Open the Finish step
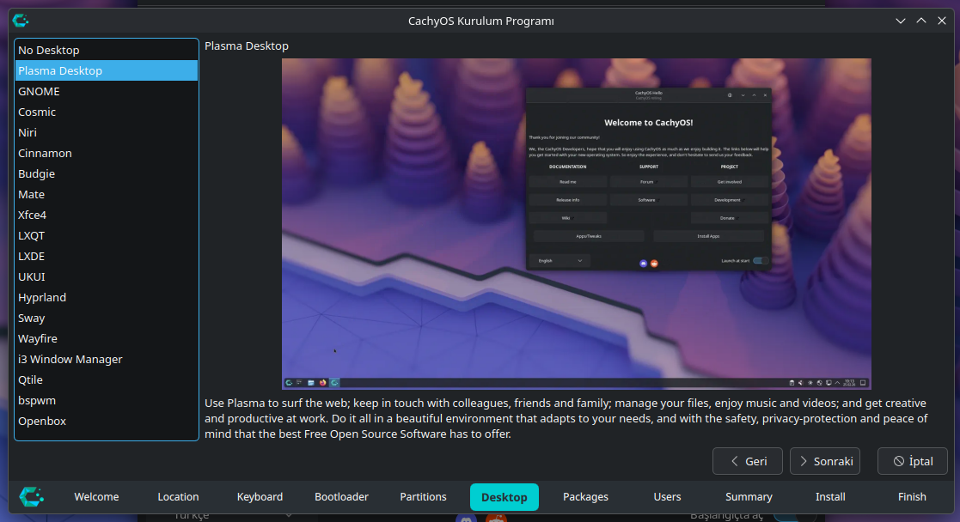The width and height of the screenshot is (960, 522). coord(912,497)
